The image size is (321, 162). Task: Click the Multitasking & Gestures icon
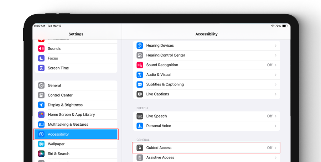(41, 124)
